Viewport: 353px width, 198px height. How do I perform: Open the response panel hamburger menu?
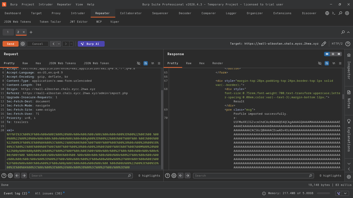coord(340,63)
